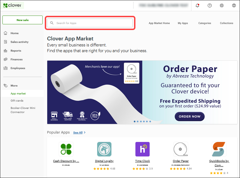Screen dimensions: 240x178
Task: Click Order Now on the Order Paper banner
Action: [189, 116]
